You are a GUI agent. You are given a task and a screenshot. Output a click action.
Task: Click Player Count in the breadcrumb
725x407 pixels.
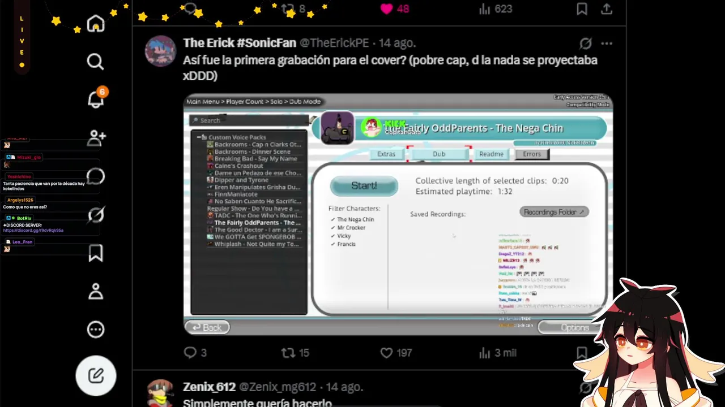tap(245, 102)
